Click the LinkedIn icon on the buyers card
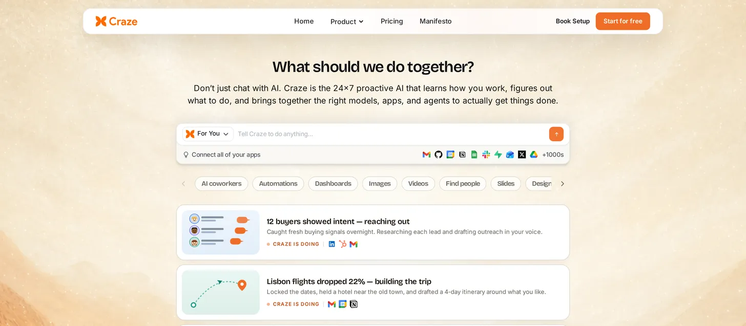This screenshot has width=746, height=326. click(331, 244)
